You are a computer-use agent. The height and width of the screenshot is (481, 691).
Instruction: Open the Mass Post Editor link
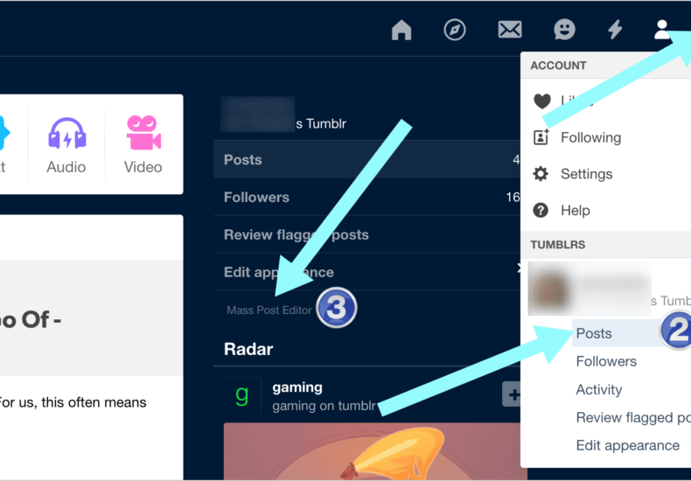point(269,310)
